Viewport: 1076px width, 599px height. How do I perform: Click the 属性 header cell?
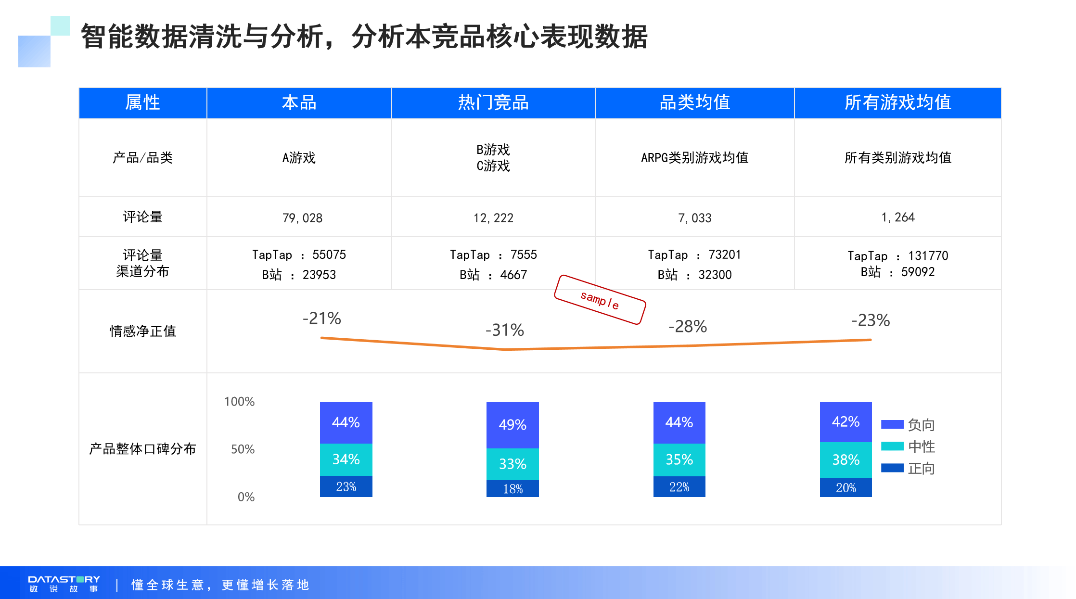[142, 102]
